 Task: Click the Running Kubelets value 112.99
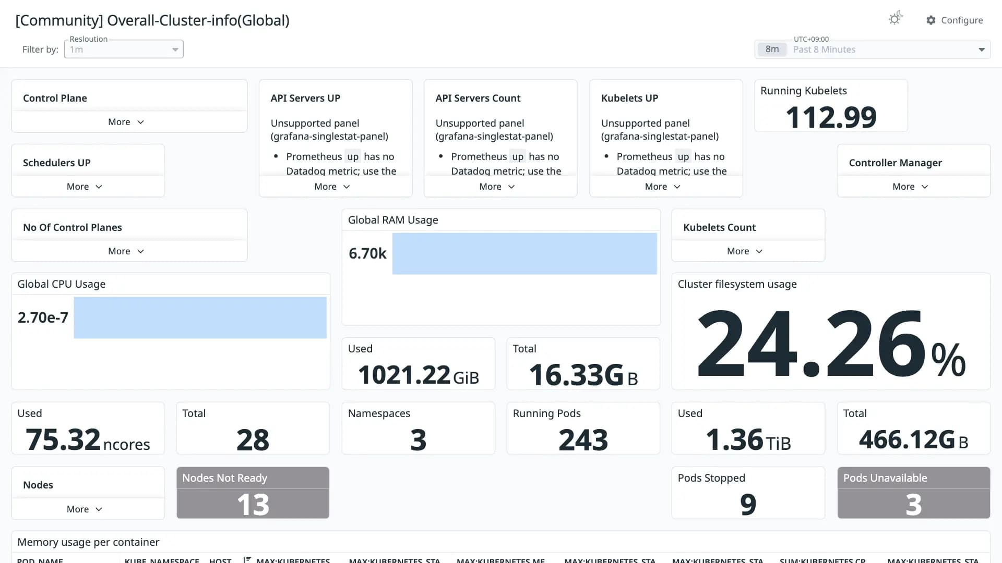coord(831,117)
